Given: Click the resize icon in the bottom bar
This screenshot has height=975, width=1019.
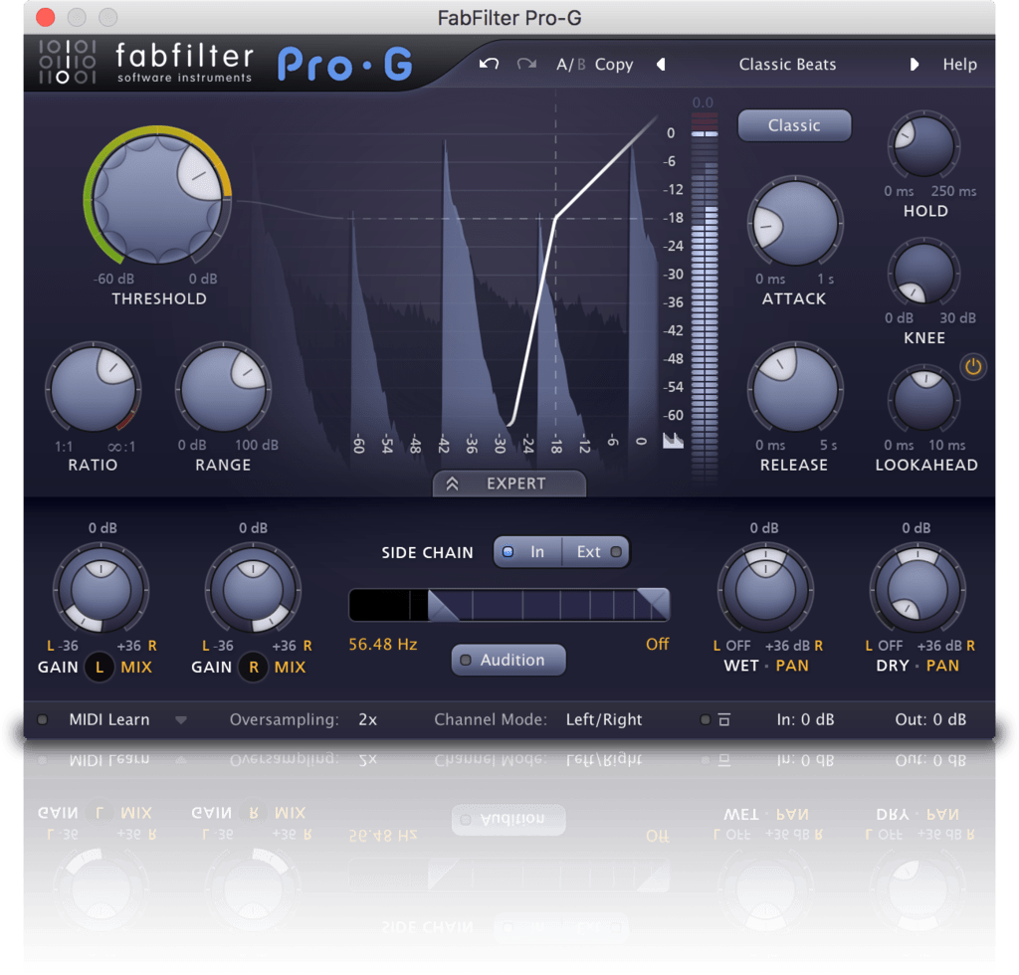Looking at the screenshot, I should [722, 719].
